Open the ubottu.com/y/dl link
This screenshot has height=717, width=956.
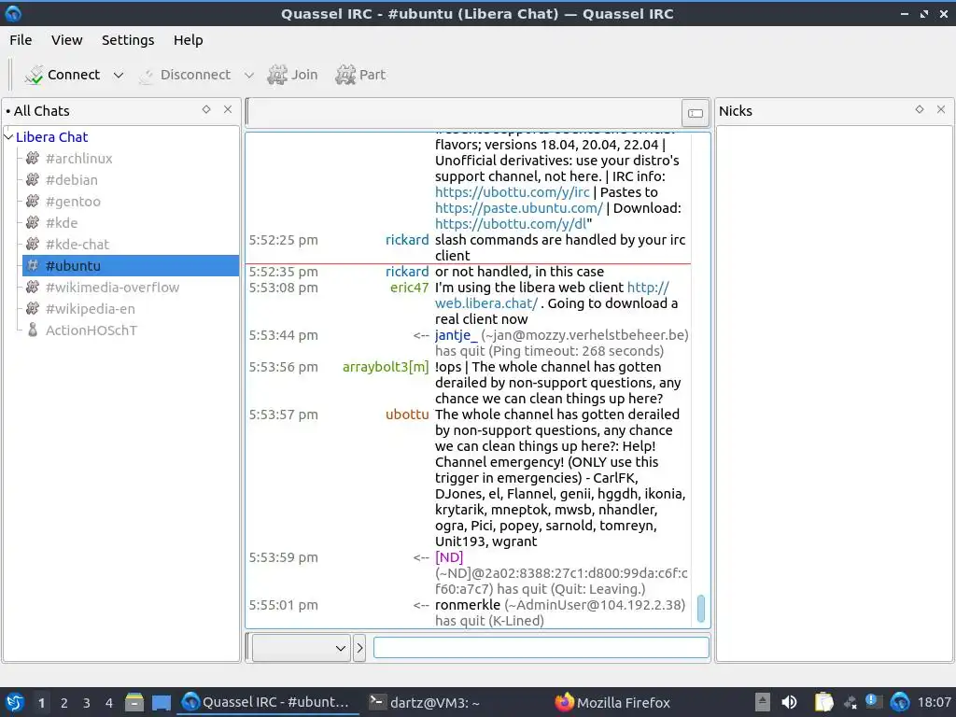coord(511,224)
